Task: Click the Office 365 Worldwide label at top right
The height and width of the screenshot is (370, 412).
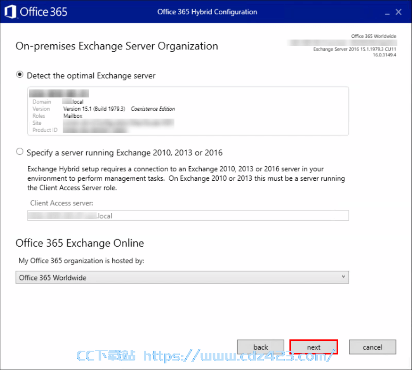Action: coord(374,36)
